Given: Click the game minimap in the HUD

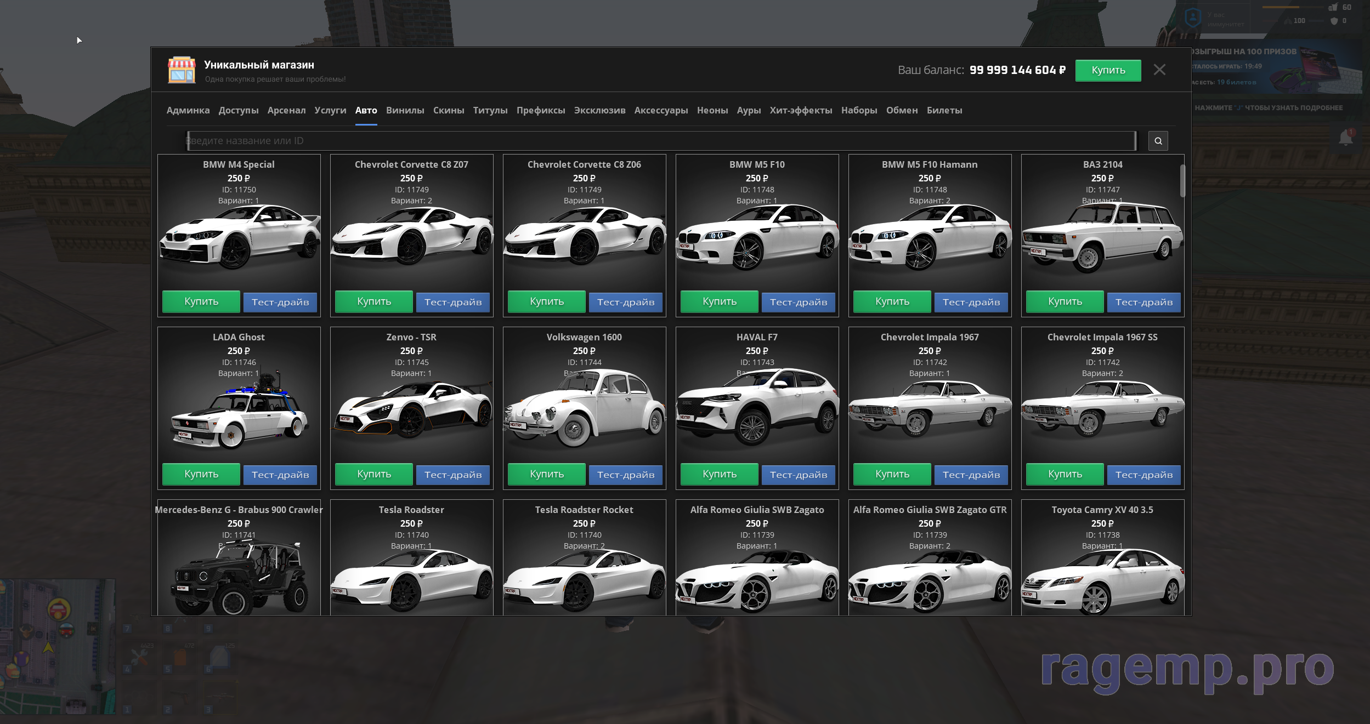Looking at the screenshot, I should point(58,647).
